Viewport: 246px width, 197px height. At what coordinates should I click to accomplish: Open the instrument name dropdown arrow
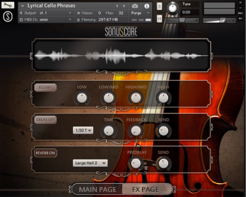pyautogui.click(x=22, y=6)
